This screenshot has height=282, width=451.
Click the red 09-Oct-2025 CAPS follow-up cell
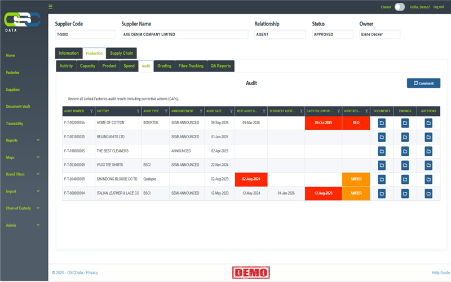point(323,122)
